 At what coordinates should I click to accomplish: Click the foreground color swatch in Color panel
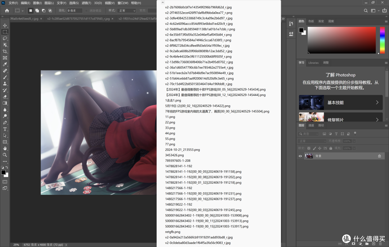pos(301,30)
